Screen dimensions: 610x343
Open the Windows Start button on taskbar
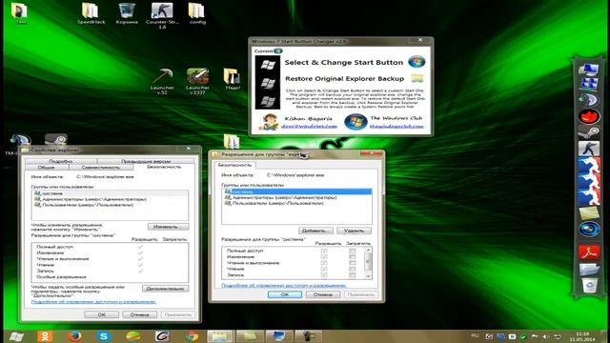(x=16, y=336)
